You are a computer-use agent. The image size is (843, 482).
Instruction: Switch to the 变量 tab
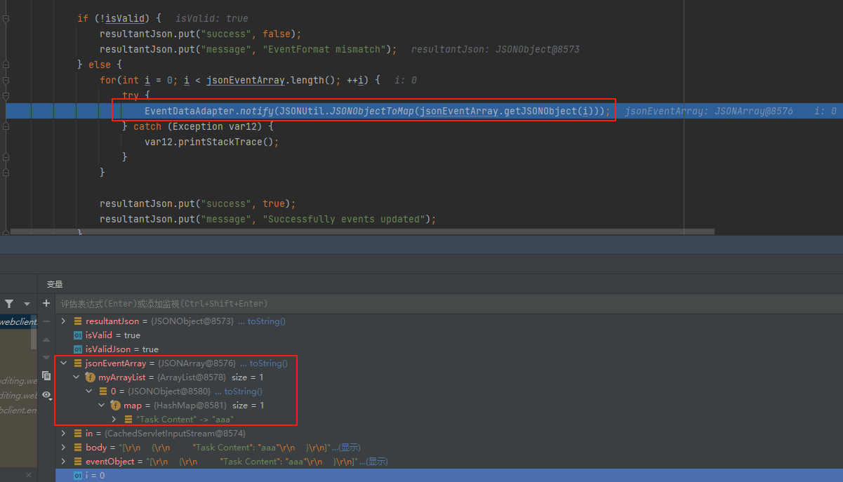(x=55, y=284)
